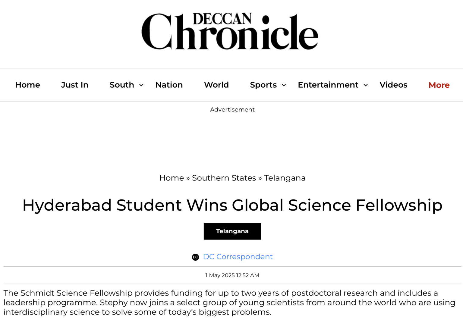Viewport: 463px width, 326px height.
Task: Open the World news section
Action: [x=216, y=85]
